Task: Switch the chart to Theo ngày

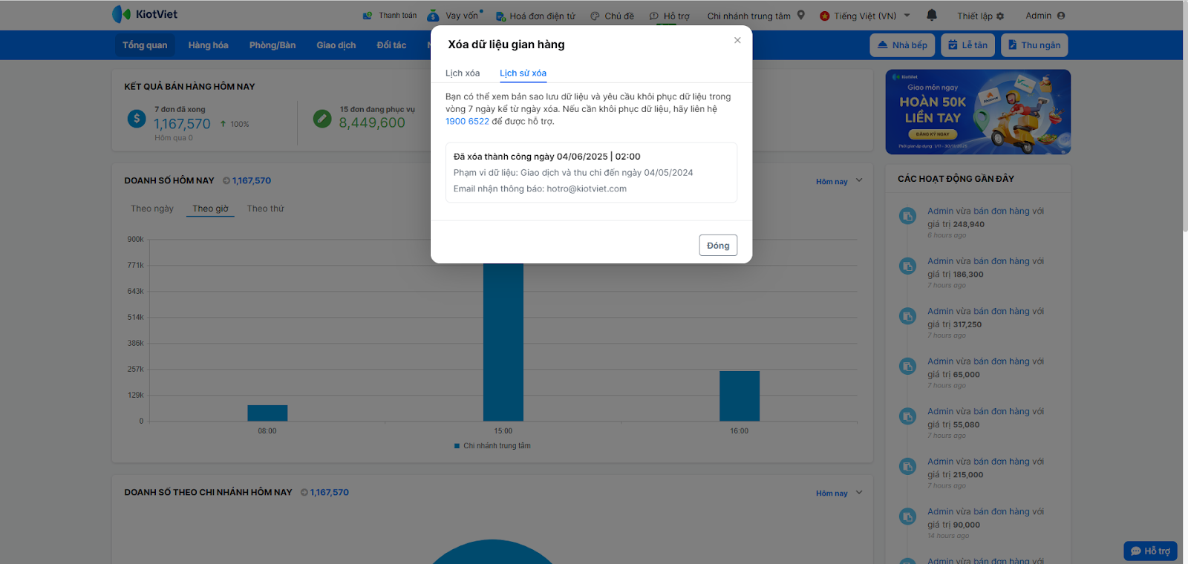Action: coord(152,209)
